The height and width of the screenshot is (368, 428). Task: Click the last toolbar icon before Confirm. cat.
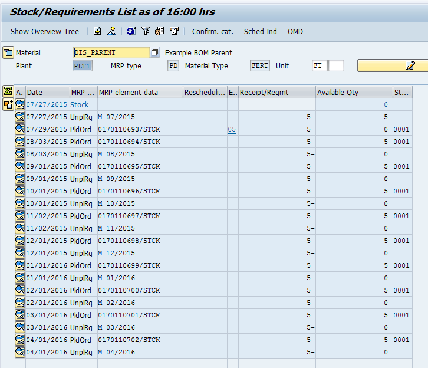click(174, 31)
